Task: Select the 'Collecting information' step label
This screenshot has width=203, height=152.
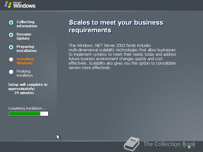Action: [27, 24]
